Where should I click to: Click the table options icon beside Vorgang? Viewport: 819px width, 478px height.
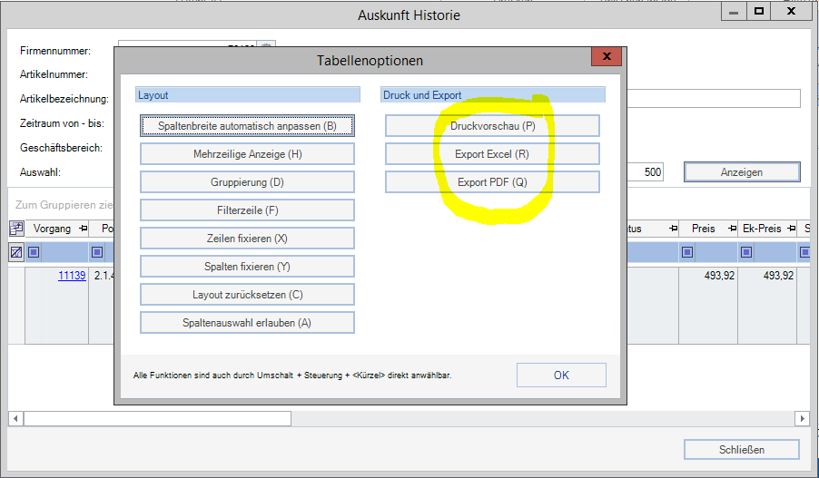[16, 229]
